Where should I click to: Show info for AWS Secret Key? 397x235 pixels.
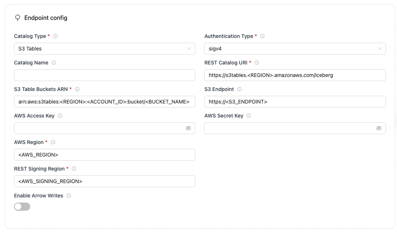click(249, 116)
